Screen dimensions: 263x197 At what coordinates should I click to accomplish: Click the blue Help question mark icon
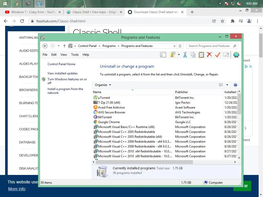point(235,85)
